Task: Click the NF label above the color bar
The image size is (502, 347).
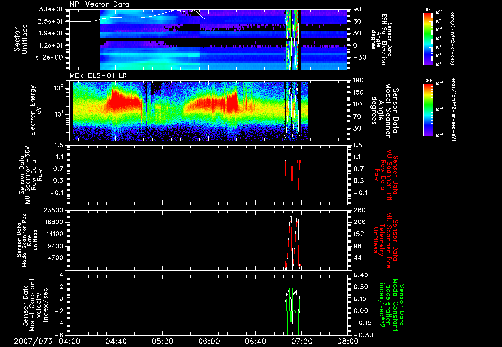Action: tap(428, 10)
